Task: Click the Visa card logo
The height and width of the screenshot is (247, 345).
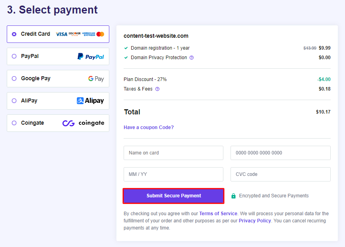Action: tap(62, 34)
